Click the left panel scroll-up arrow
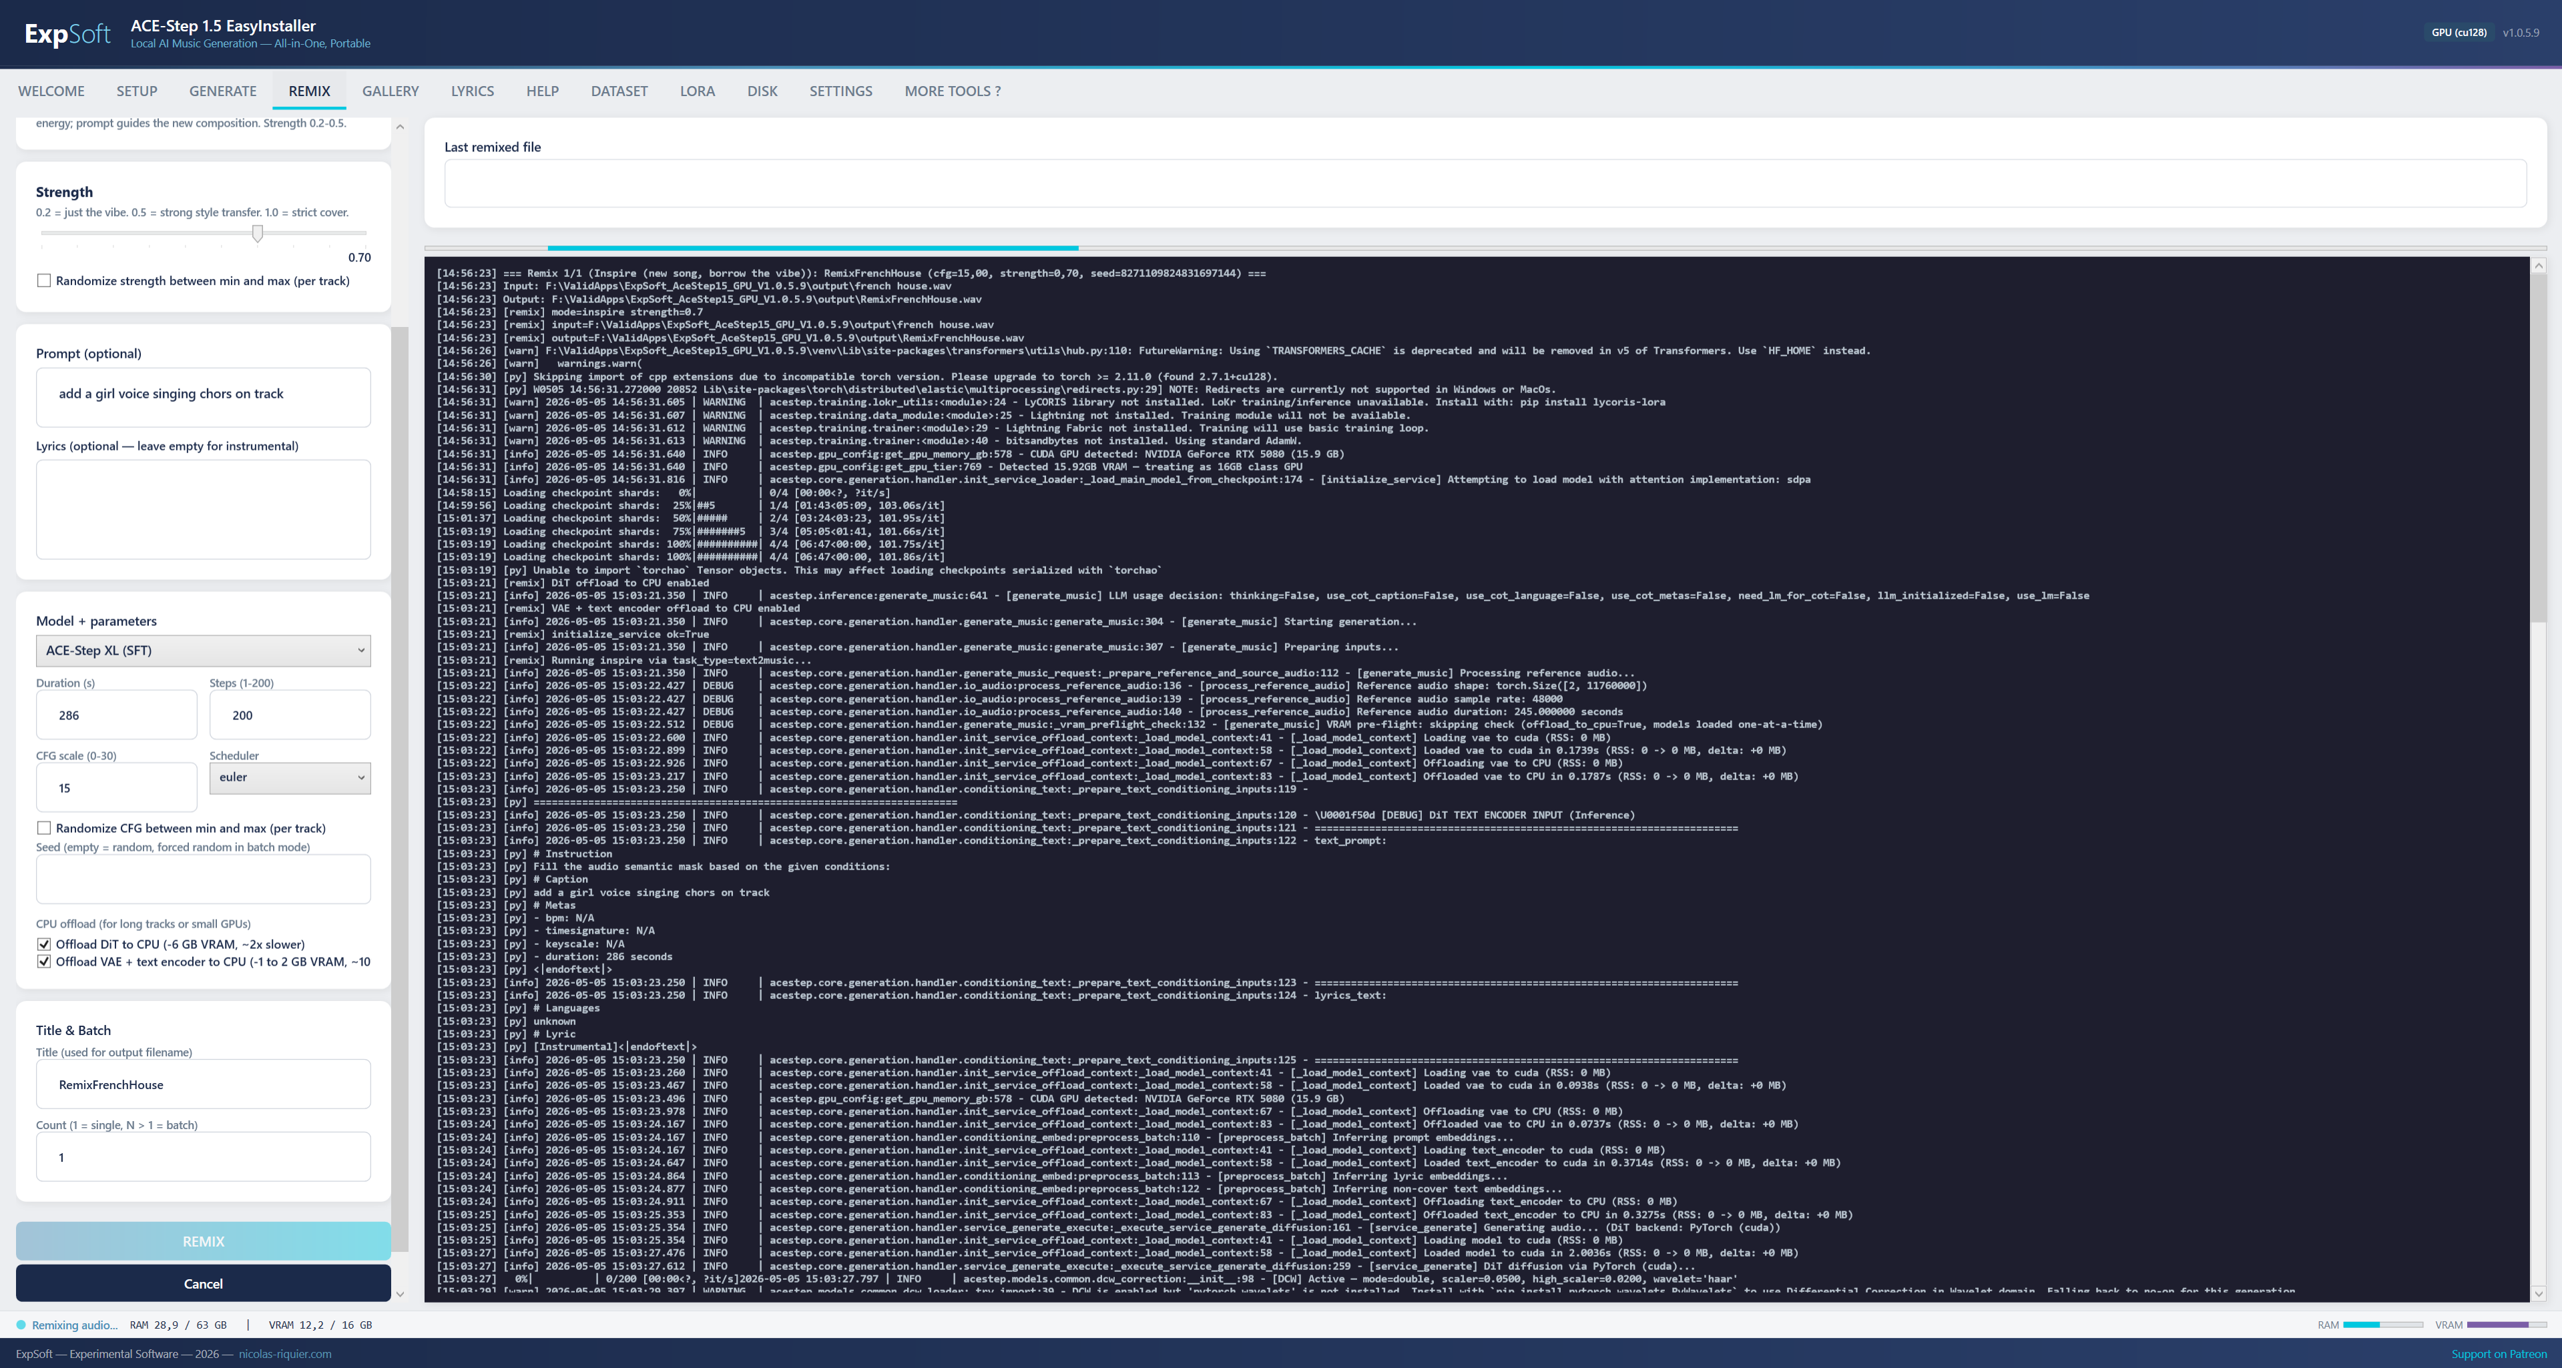 click(400, 127)
